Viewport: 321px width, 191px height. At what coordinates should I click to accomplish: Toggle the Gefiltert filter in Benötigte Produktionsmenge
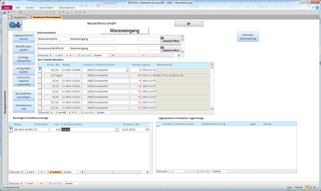[x=55, y=172]
